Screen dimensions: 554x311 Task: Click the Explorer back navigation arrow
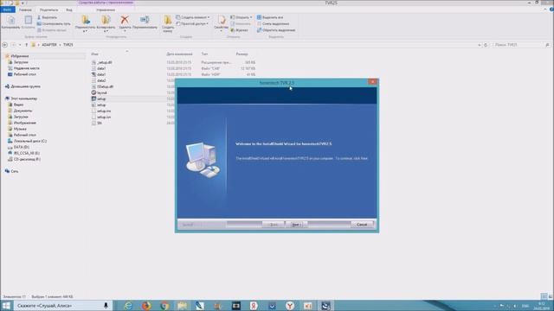(x=5, y=45)
